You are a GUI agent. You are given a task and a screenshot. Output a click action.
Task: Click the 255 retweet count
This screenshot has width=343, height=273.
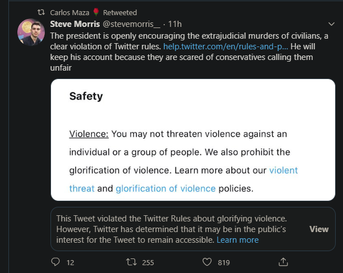tap(148, 262)
